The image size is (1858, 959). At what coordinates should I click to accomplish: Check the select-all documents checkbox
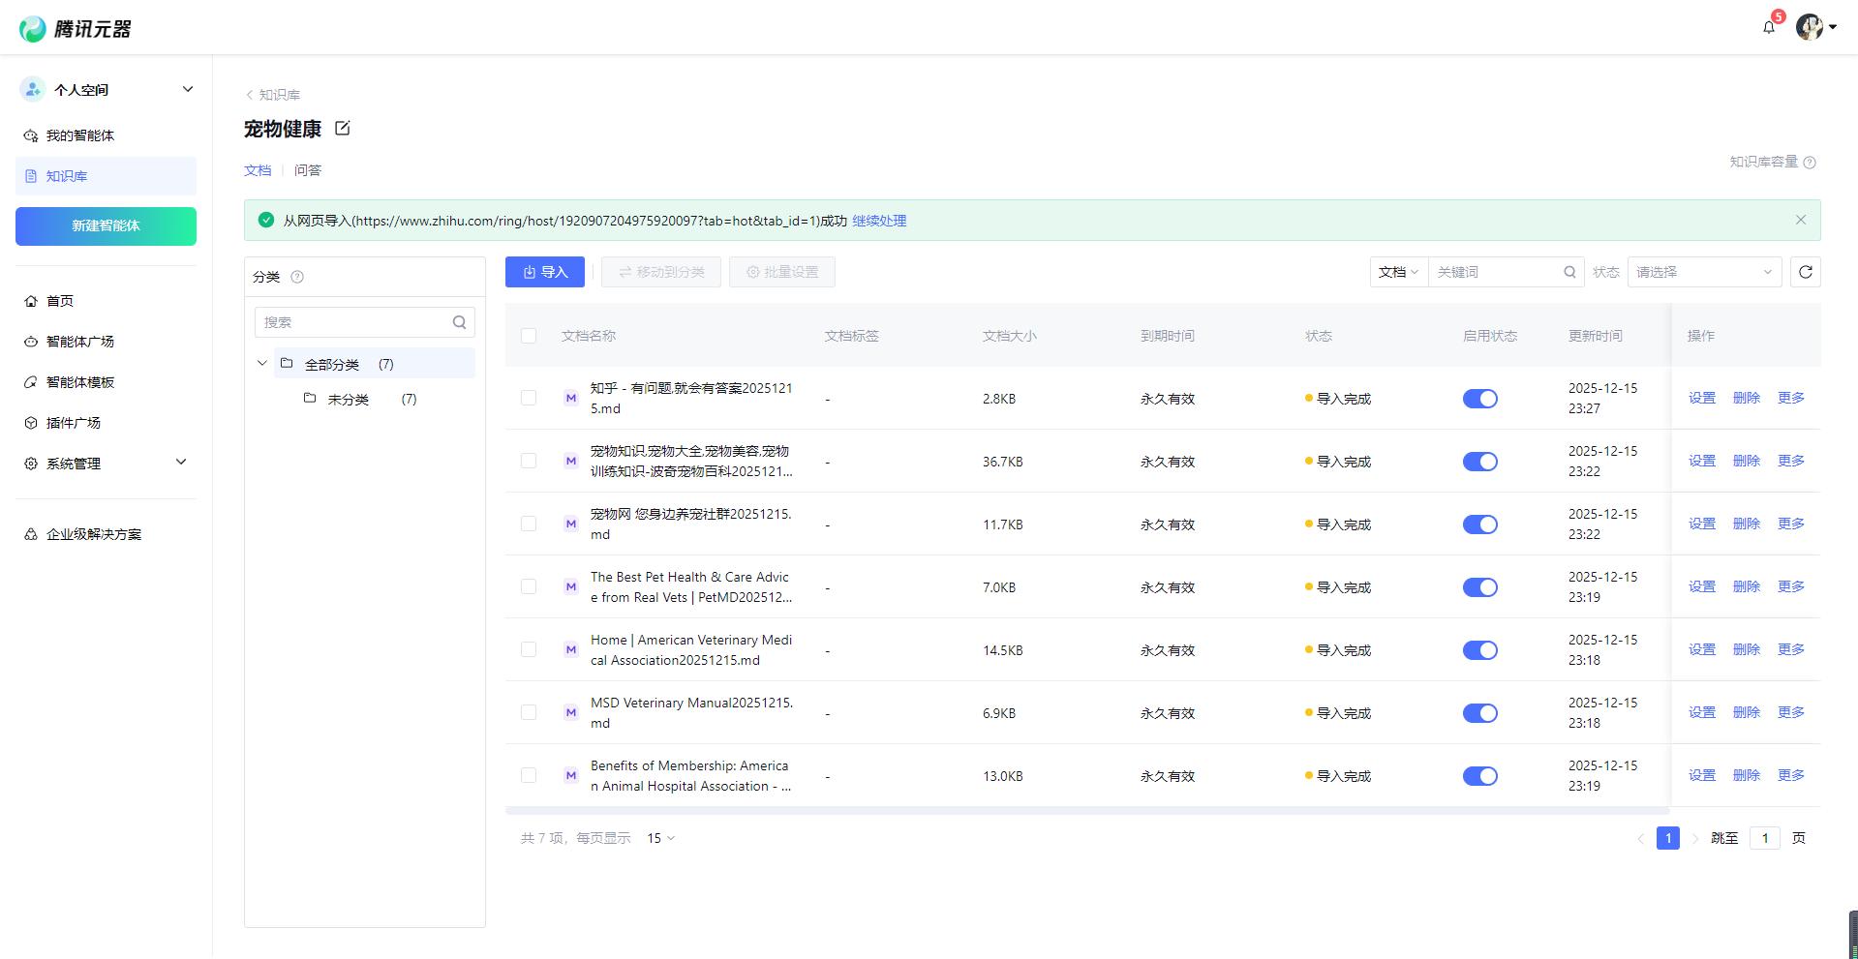(529, 336)
